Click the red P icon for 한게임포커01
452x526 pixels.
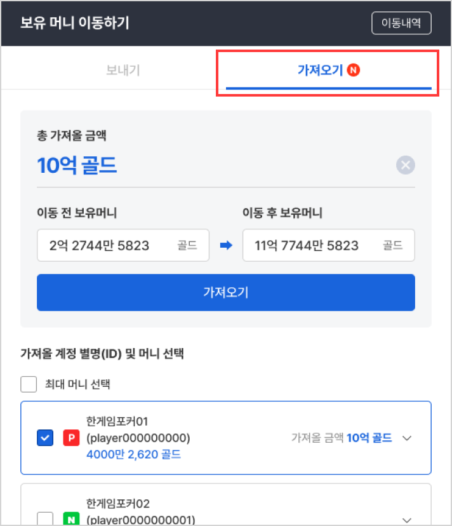(x=70, y=438)
